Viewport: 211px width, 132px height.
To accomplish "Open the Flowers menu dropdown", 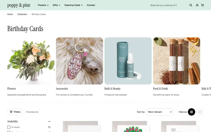I will click(x=43, y=5).
